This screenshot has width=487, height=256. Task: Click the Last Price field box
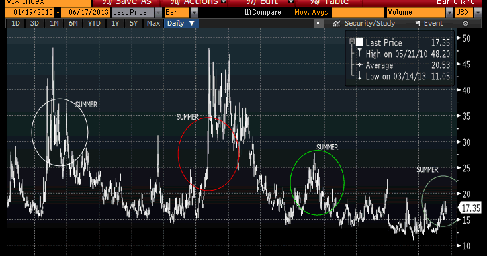(x=132, y=13)
